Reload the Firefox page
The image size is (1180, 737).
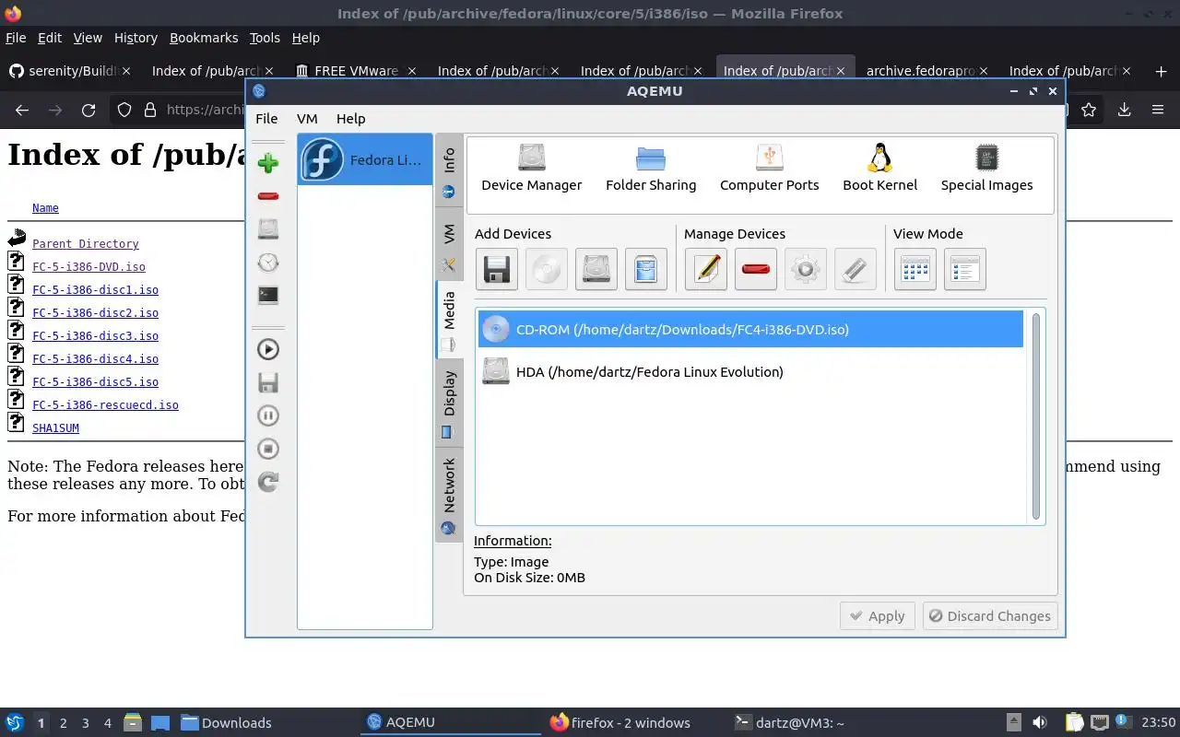88,110
